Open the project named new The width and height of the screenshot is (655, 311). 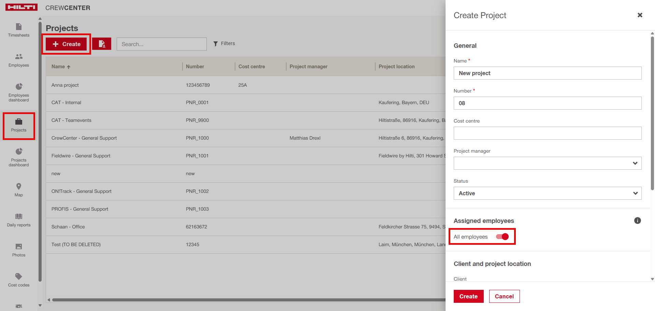246,174
